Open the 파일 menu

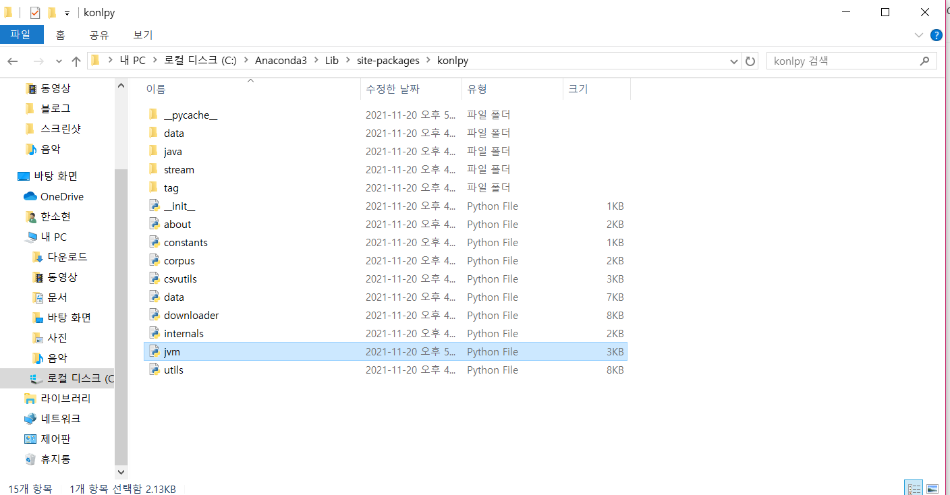[20, 35]
